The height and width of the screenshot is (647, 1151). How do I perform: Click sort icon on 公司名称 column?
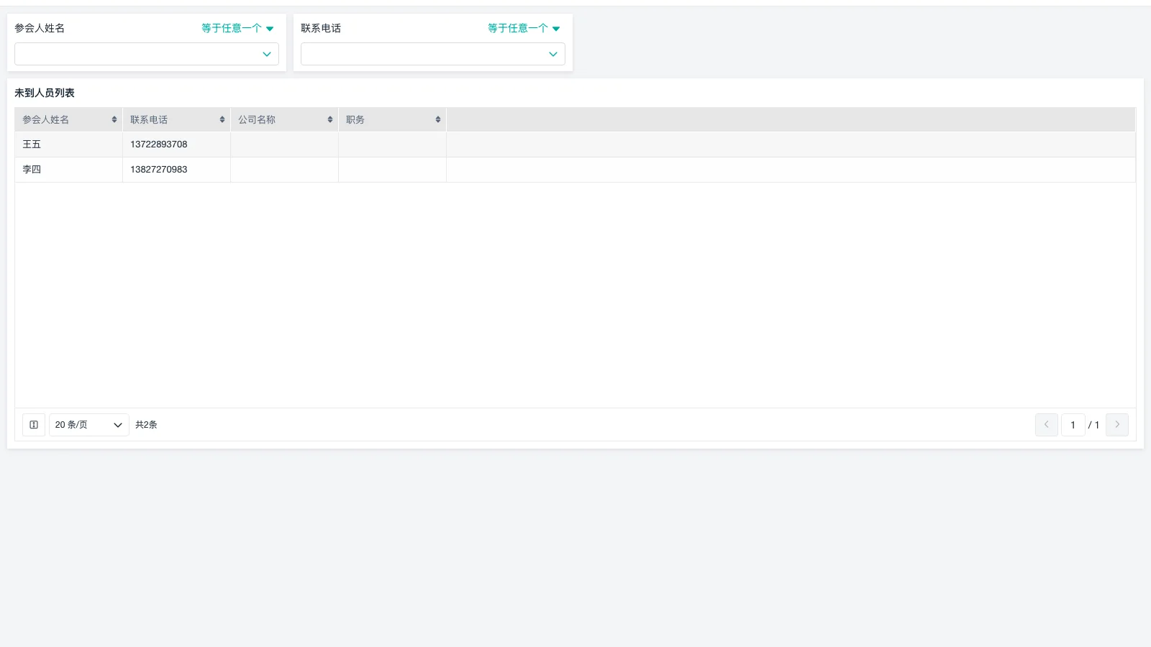click(x=330, y=119)
